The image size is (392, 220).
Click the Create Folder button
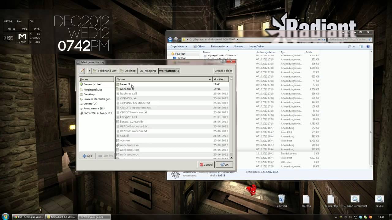pyautogui.click(x=223, y=71)
